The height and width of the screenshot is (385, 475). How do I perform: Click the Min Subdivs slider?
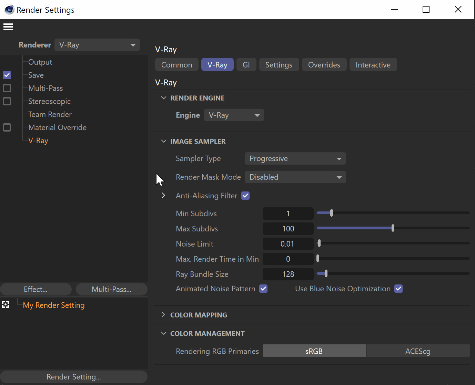(x=393, y=213)
